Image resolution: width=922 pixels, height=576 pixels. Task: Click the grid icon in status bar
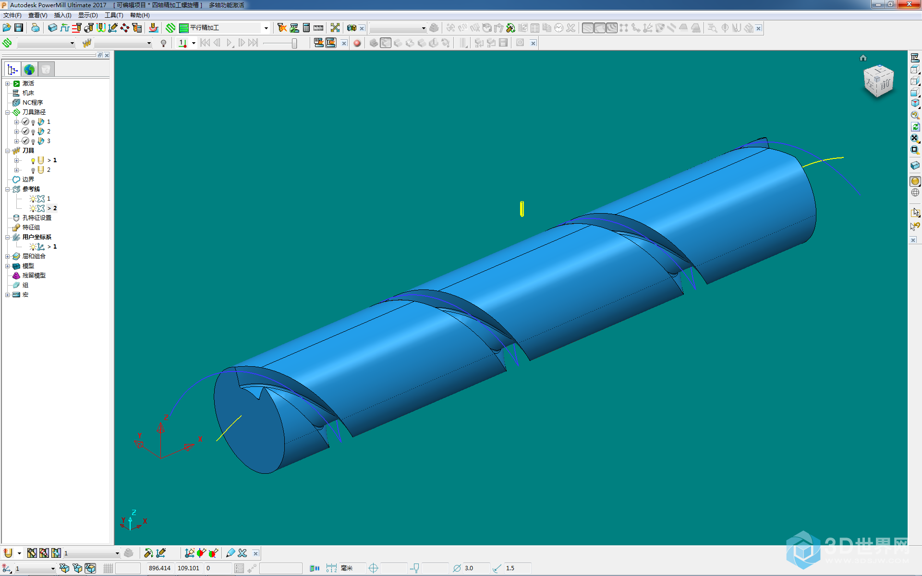[x=108, y=568]
